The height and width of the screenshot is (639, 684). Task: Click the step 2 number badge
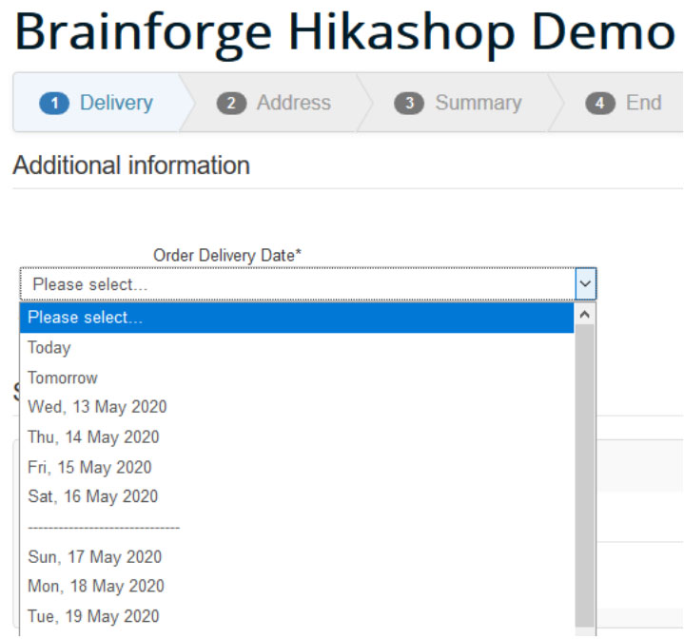click(231, 104)
